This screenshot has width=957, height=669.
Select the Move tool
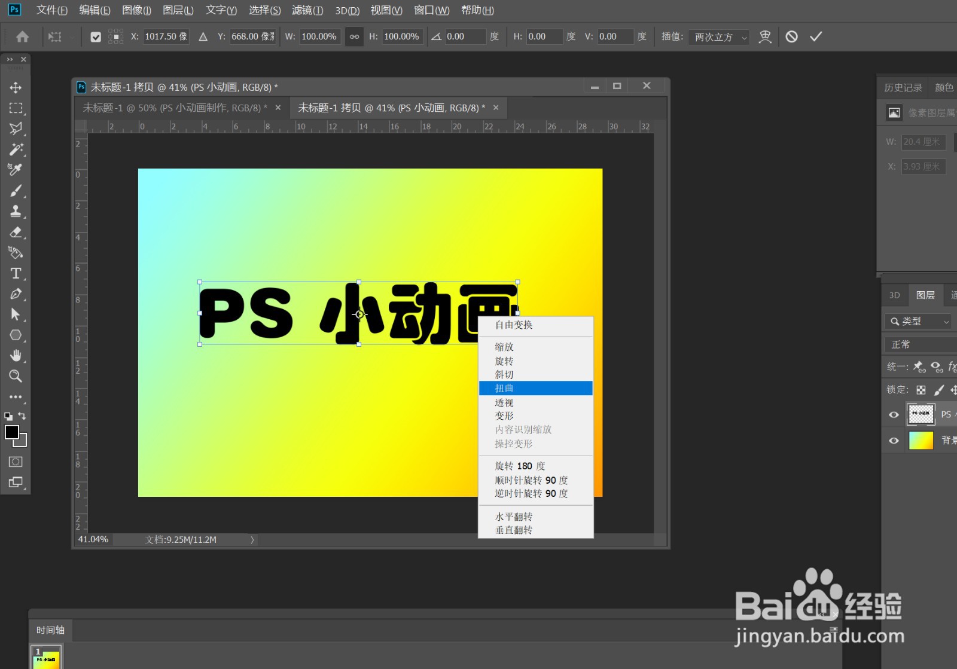(16, 87)
